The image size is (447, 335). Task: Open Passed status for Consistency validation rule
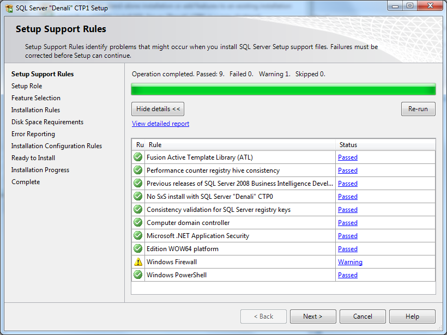[347, 210]
